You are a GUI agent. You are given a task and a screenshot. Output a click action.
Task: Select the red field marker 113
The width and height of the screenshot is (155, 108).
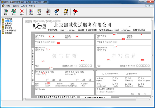(x=44, y=73)
